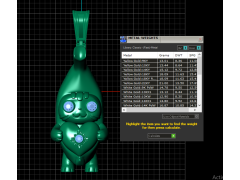Toggle the User library switch
Image resolution: width=240 pixels, height=180 pixels.
194,48
